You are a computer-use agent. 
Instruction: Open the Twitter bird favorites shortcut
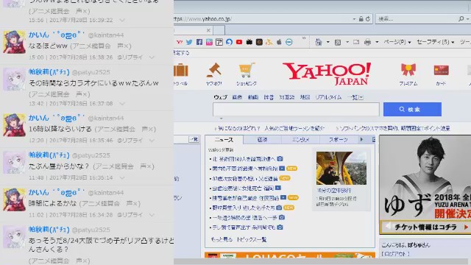coord(189,42)
